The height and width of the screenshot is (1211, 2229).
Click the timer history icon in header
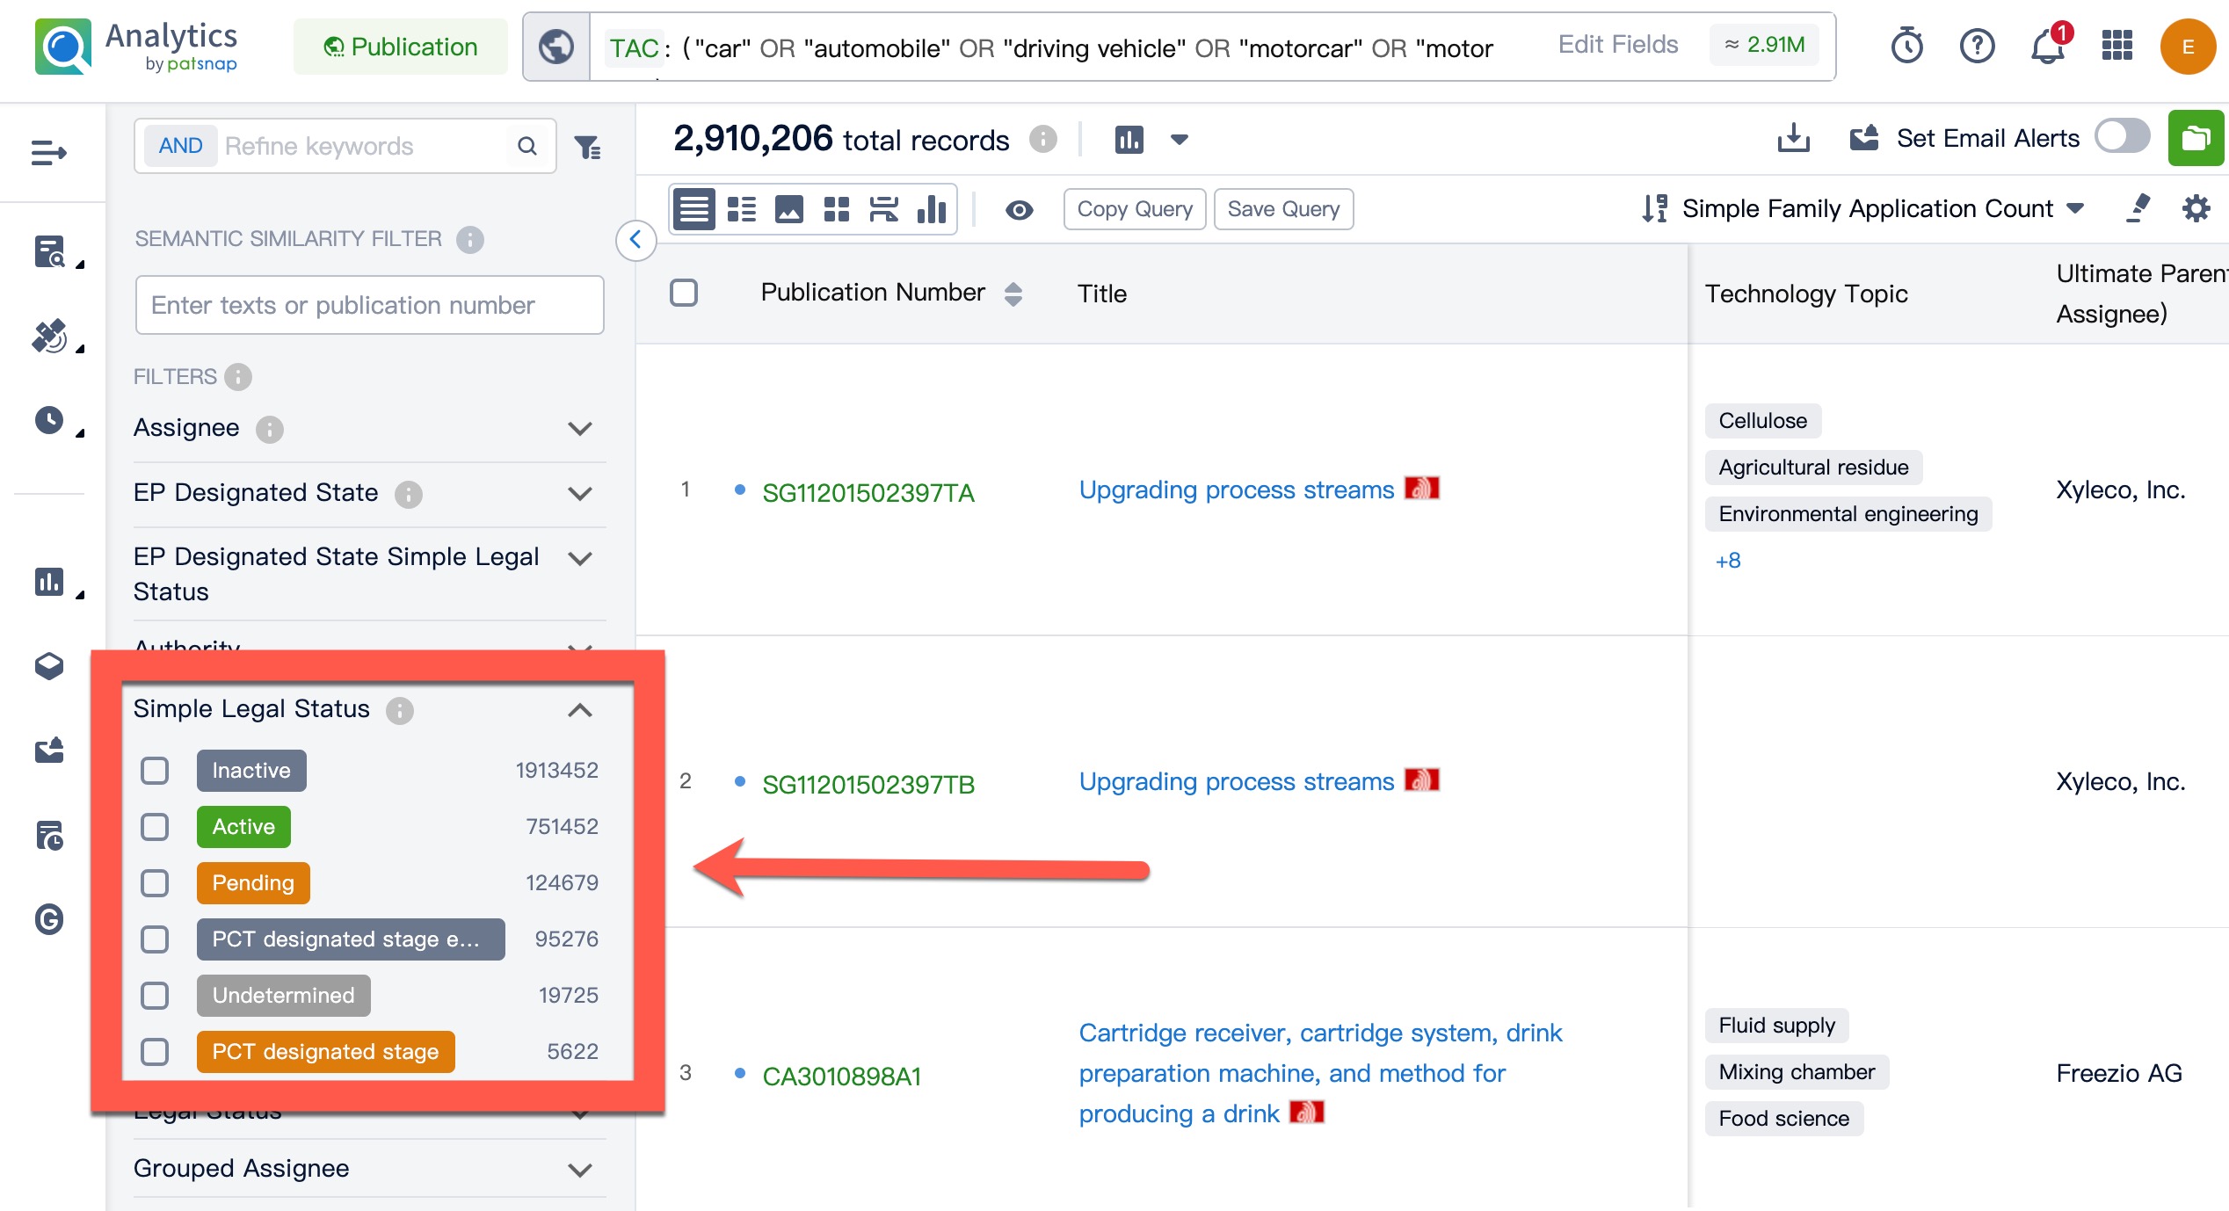1907,46
